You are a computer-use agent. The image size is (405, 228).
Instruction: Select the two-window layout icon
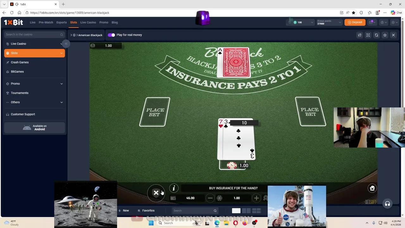(x=246, y=211)
